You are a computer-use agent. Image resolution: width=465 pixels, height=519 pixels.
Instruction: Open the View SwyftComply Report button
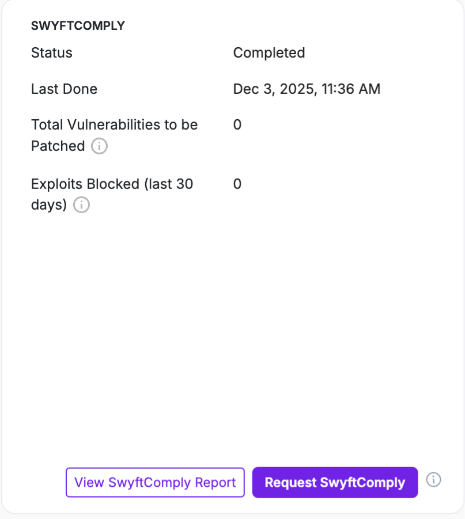[155, 482]
